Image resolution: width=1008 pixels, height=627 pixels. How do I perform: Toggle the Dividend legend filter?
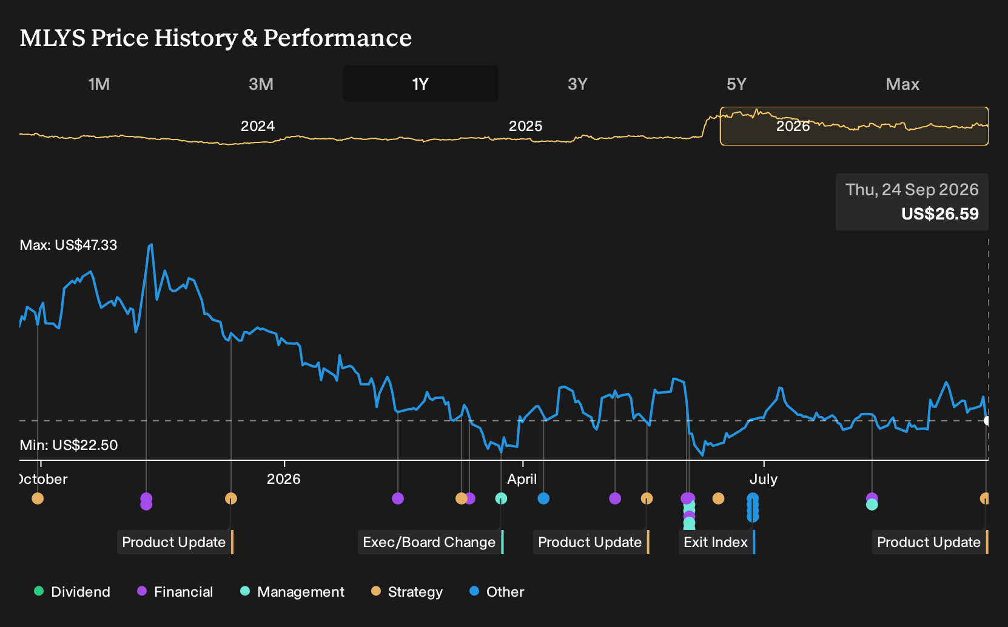pyautogui.click(x=72, y=592)
